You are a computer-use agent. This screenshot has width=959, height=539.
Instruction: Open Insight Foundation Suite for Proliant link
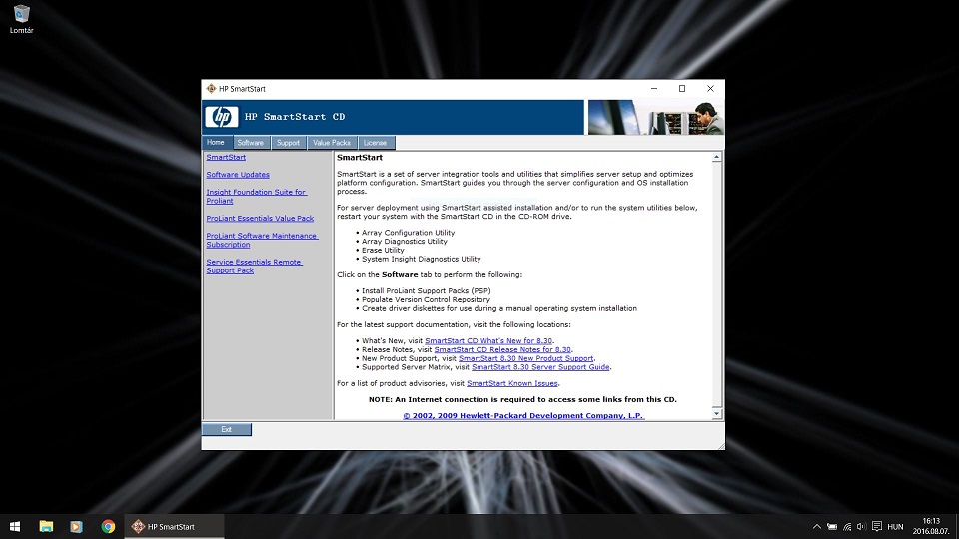(x=257, y=197)
